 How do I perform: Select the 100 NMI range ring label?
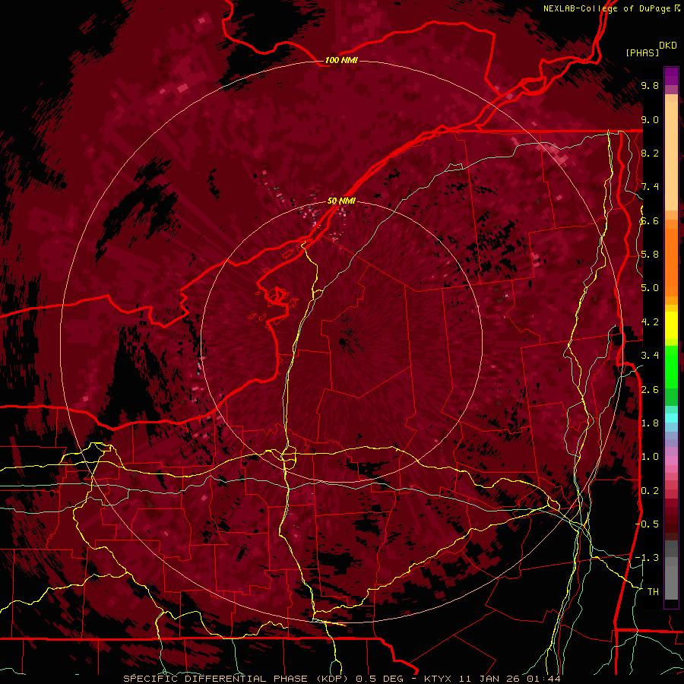pos(341,60)
